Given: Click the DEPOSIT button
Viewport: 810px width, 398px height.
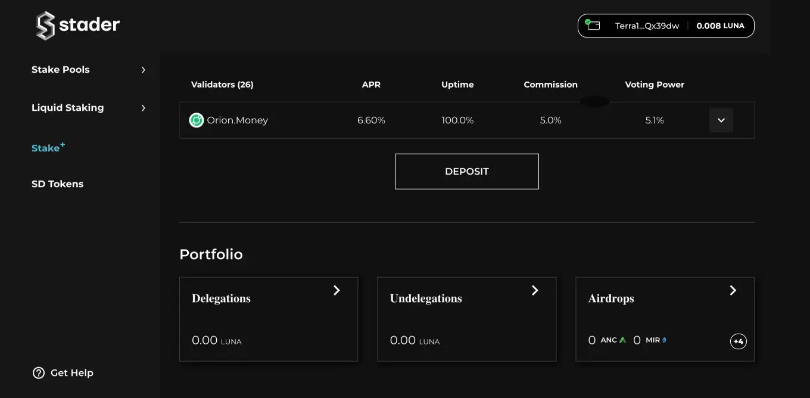Looking at the screenshot, I should pyautogui.click(x=467, y=172).
